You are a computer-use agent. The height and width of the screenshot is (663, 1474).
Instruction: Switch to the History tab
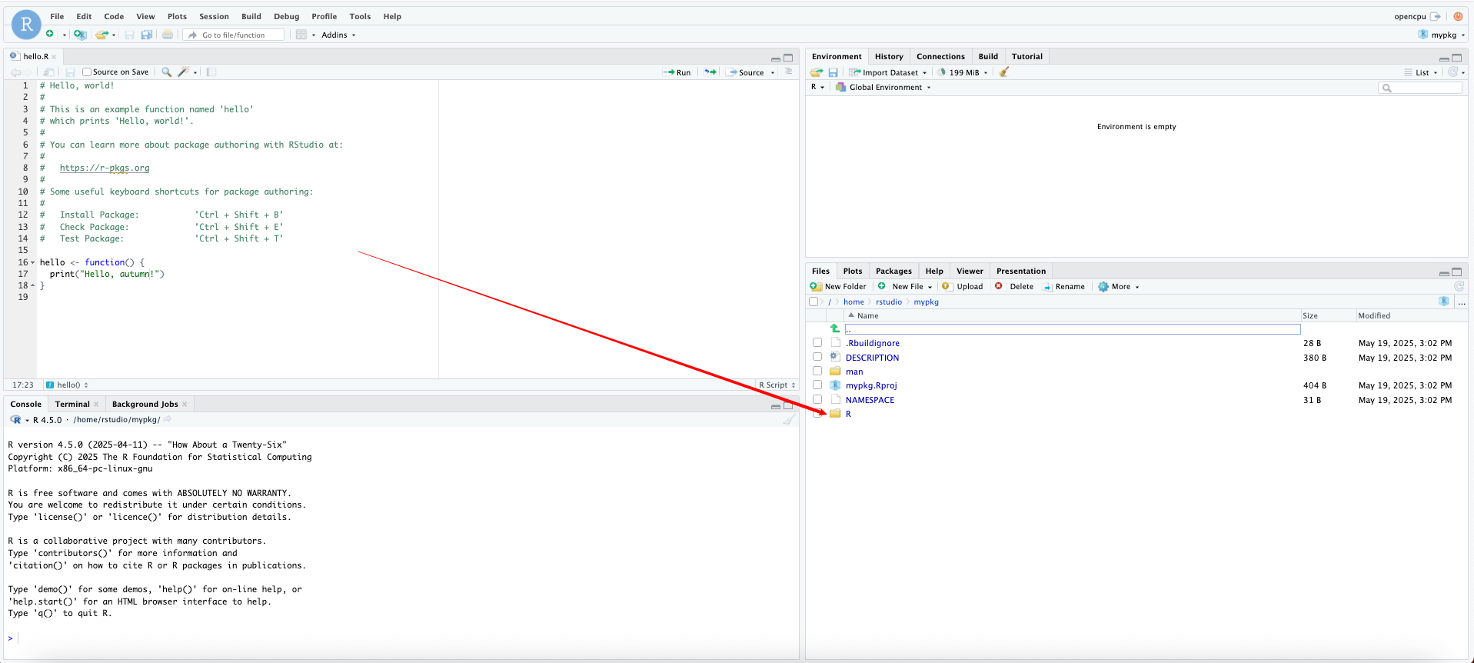pos(889,56)
